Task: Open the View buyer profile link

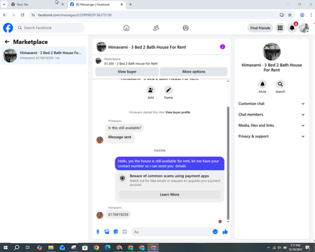Action: coord(178,112)
